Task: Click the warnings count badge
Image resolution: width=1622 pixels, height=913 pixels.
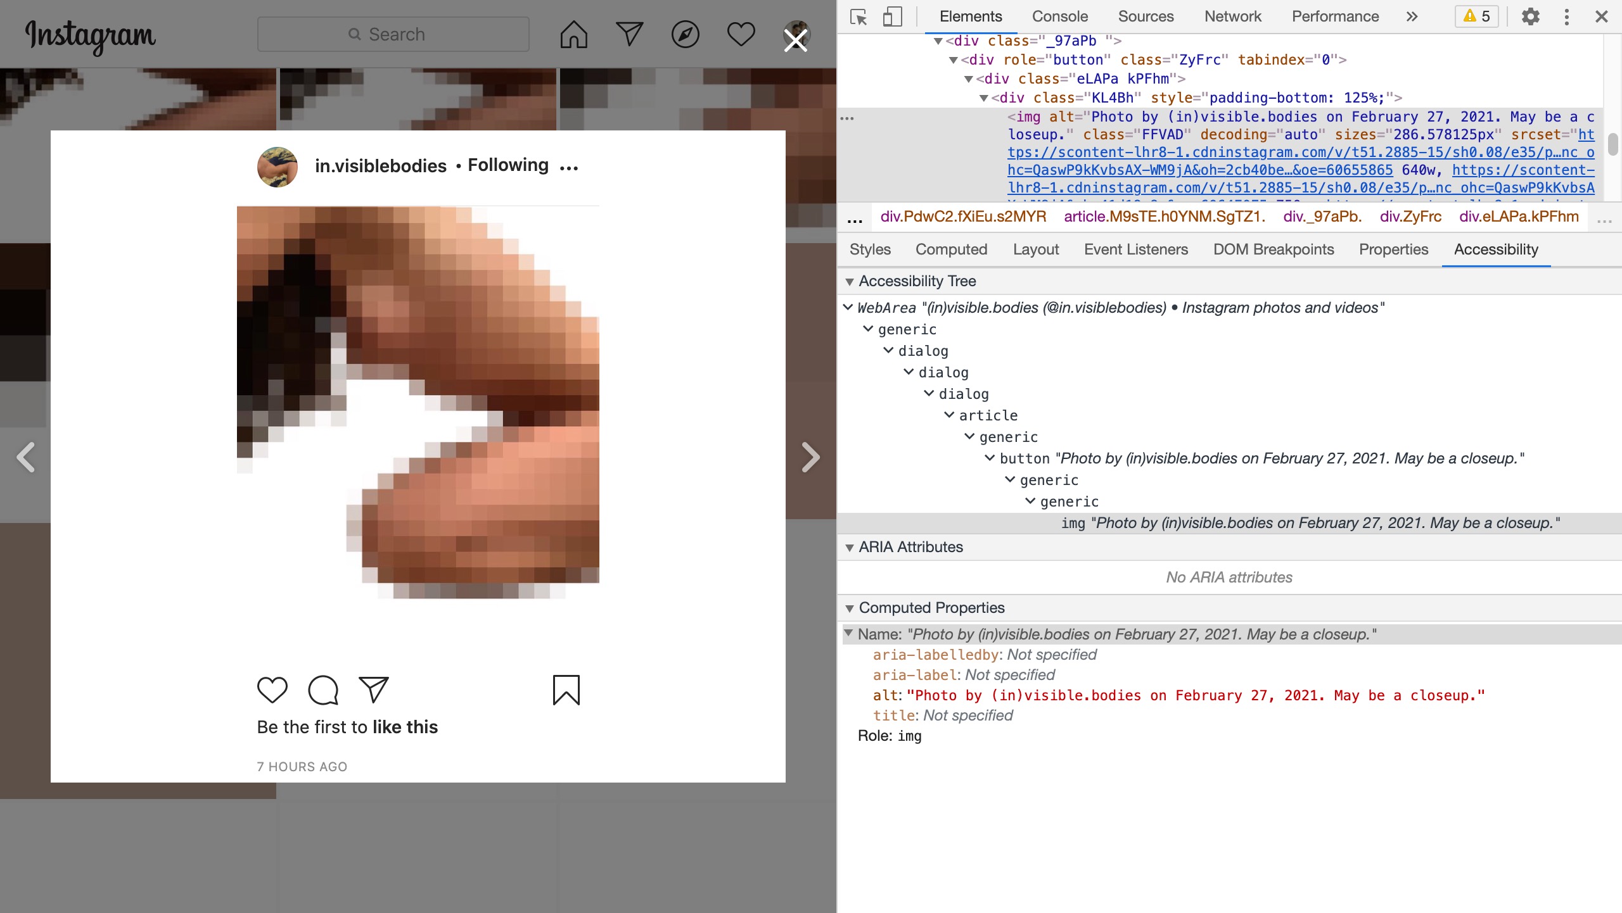Action: tap(1477, 16)
